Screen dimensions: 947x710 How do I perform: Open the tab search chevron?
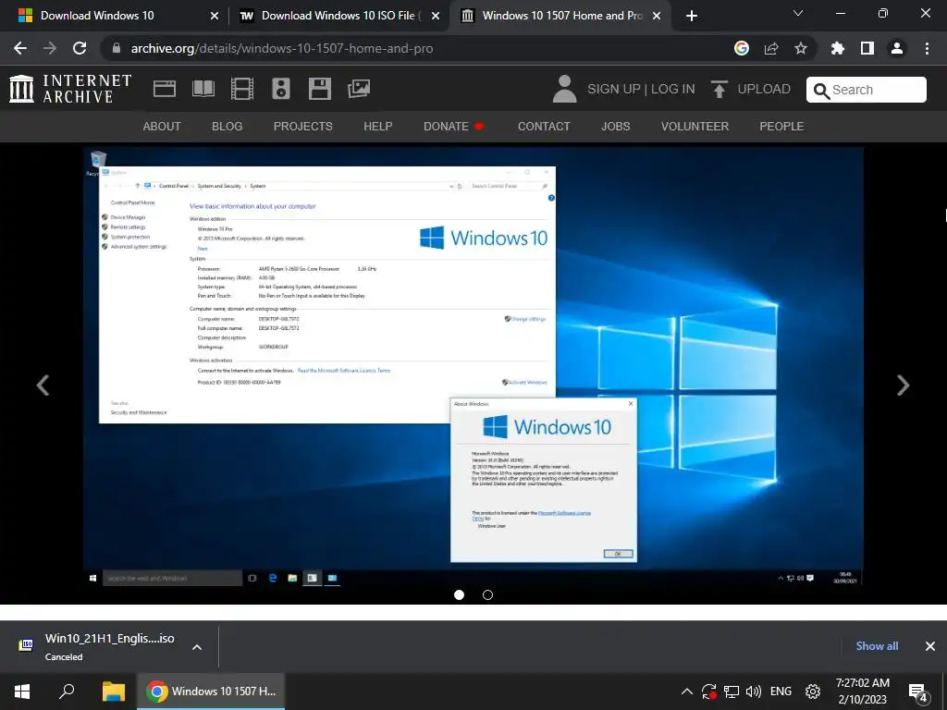[x=798, y=13]
